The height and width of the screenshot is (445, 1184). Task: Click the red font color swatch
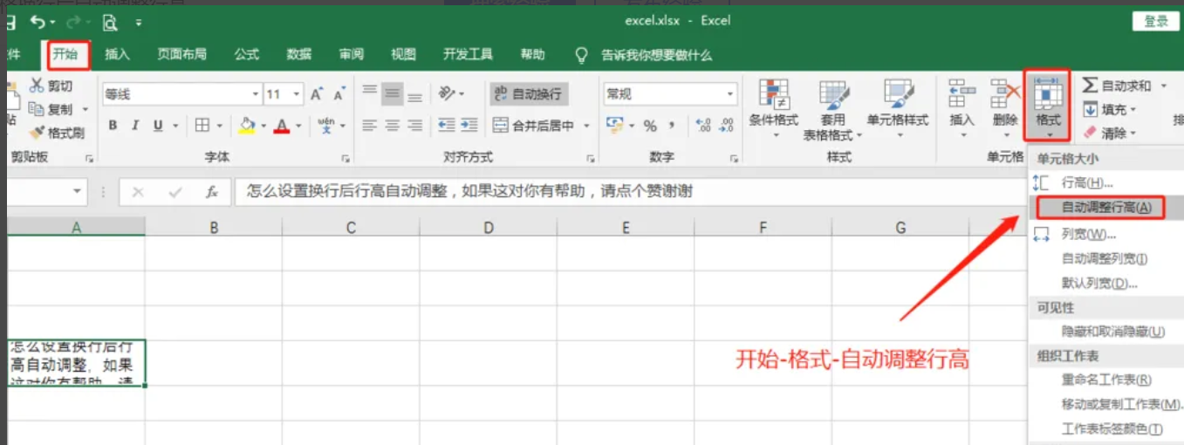pyautogui.click(x=281, y=126)
